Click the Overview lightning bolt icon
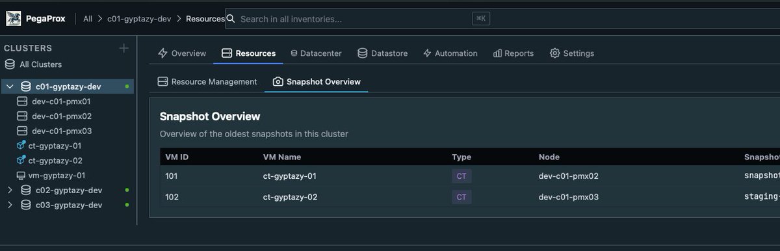 tap(162, 53)
